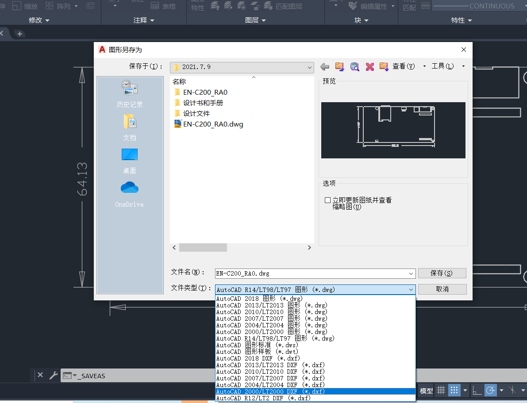Click the 保存(S) save button
527x403 pixels.
[442, 273]
